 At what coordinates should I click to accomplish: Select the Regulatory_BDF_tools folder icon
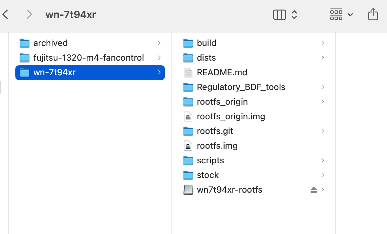[x=188, y=87]
